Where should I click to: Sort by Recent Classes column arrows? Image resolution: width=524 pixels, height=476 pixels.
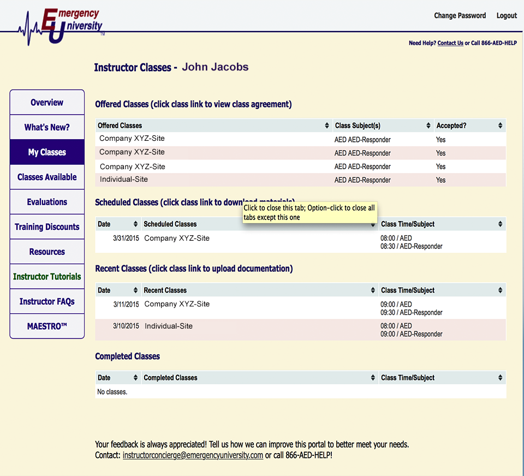pos(373,290)
